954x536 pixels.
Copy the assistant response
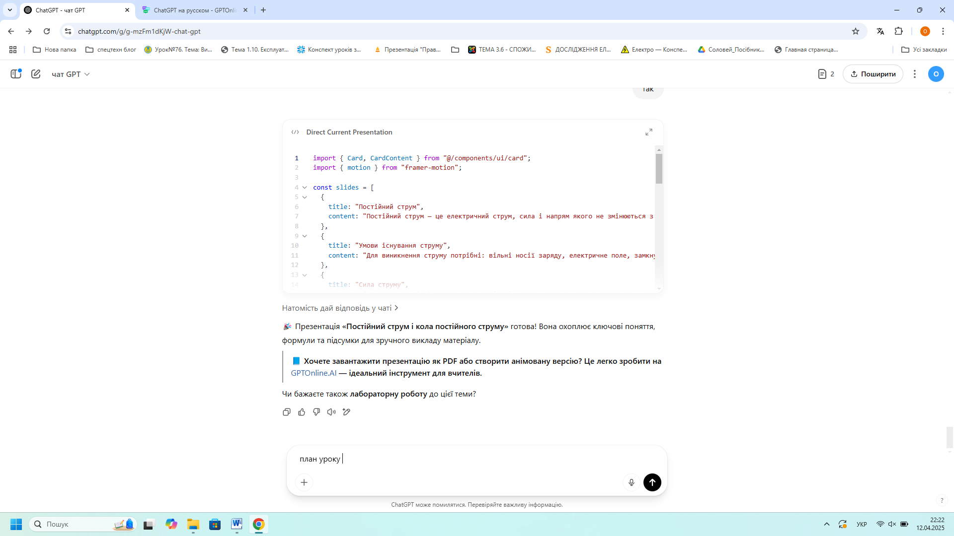coord(287,412)
